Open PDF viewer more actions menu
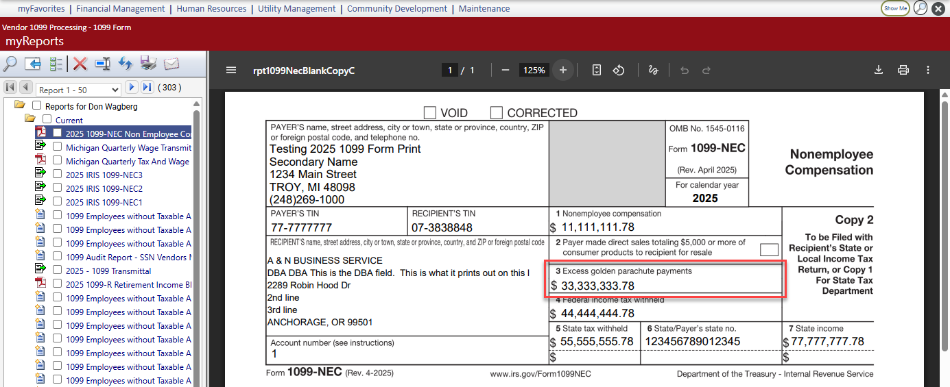The height and width of the screenshot is (387, 950). click(x=927, y=70)
